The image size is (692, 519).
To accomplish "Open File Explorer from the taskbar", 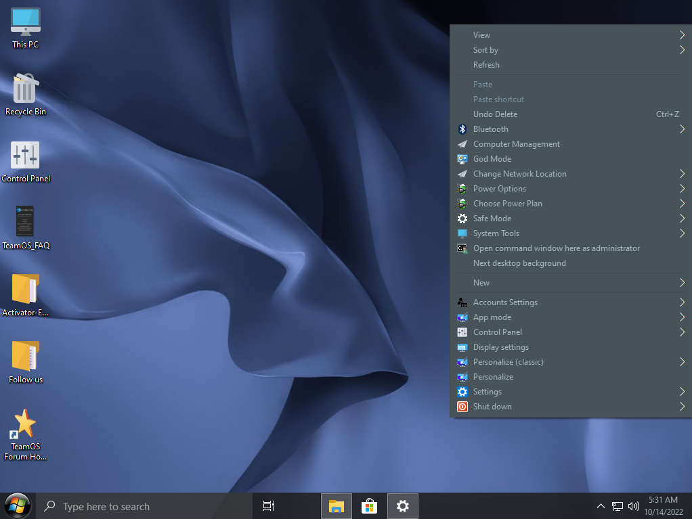I will tap(336, 506).
